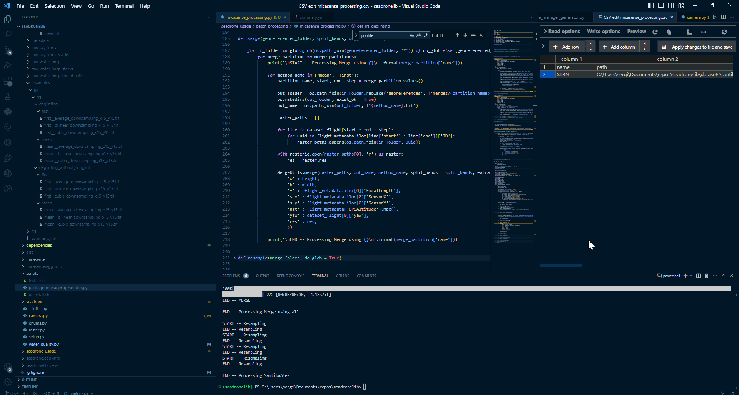The height and width of the screenshot is (395, 739).
Task: Click Apply changes to file and save
Action: (697, 47)
